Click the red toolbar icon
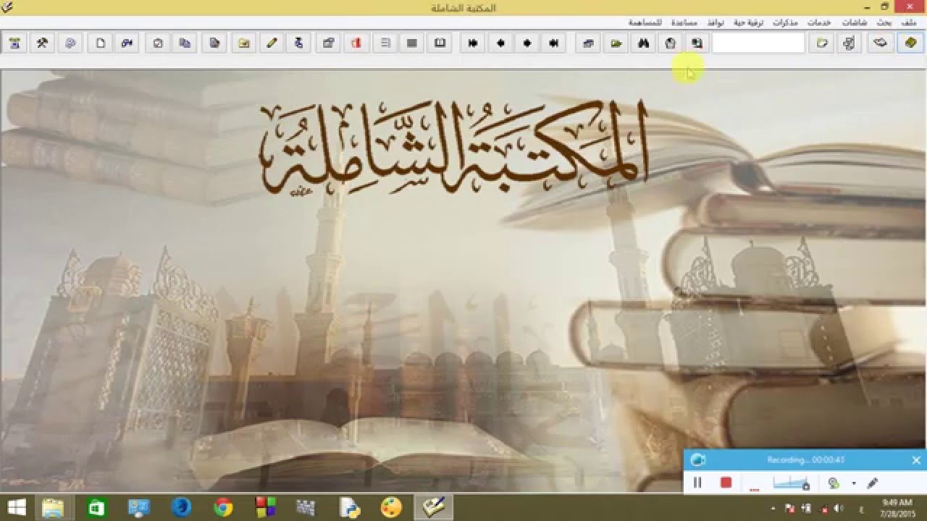Screen dimensions: 927x521 tap(356, 43)
